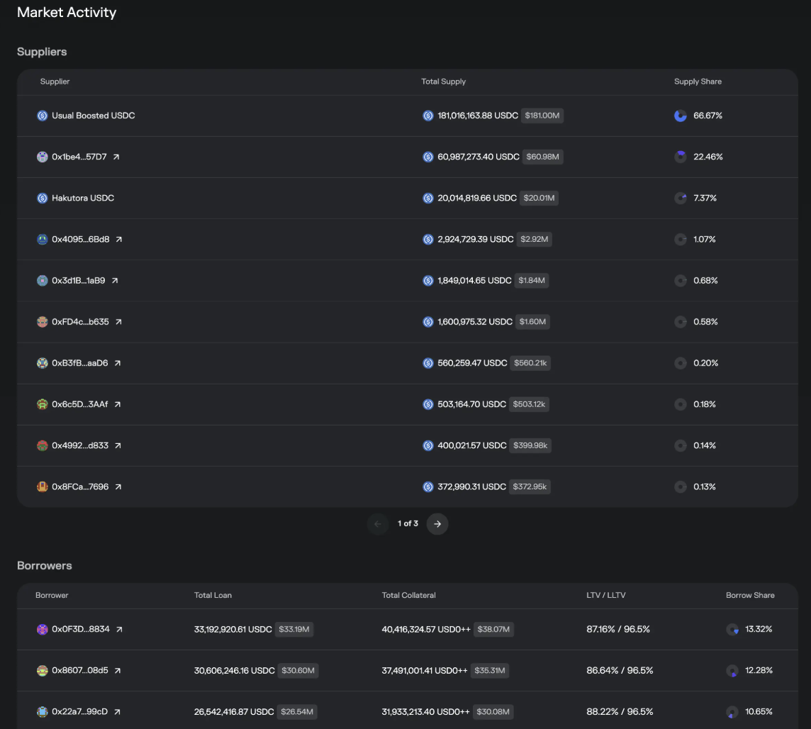Open external link arrow beside 0x3d1B...1aB9
The height and width of the screenshot is (729, 811).
115,281
